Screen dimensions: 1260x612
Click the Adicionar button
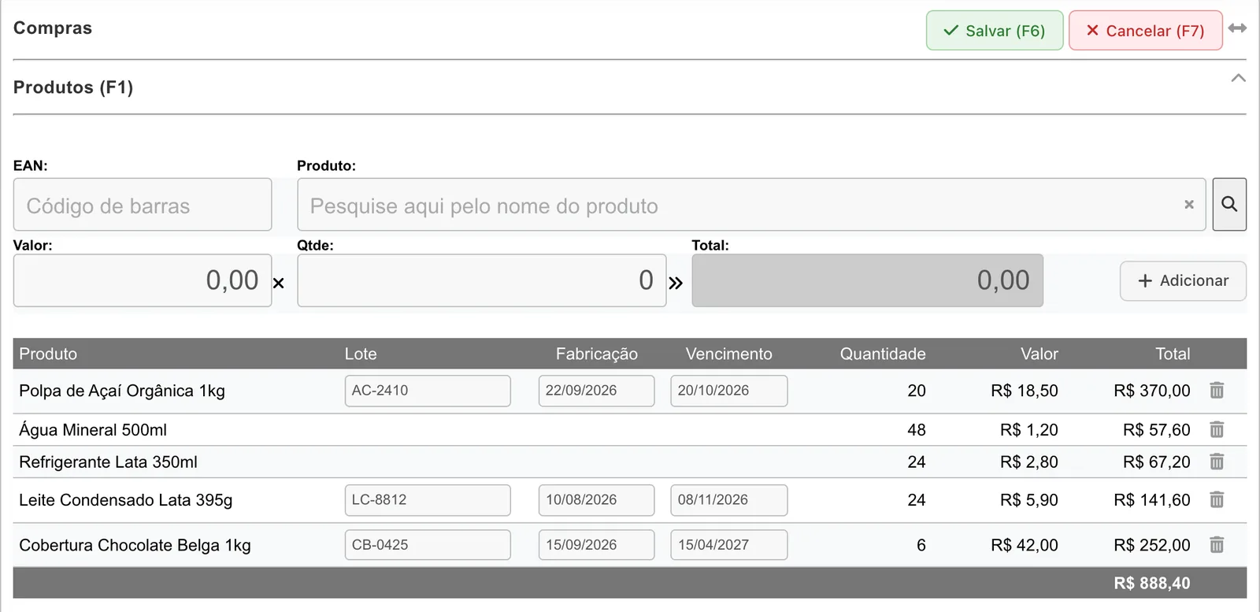coord(1183,281)
